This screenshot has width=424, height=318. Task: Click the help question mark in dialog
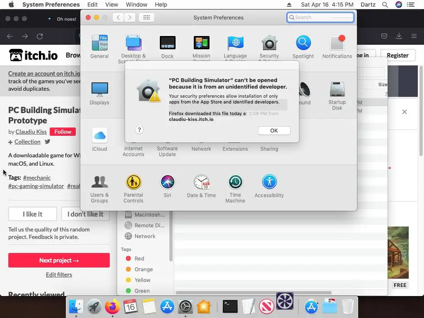[139, 130]
